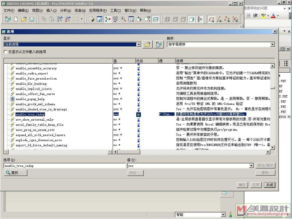Switch to Wireframe display icon
Viewport: 292px width, 219px height.
click(167, 19)
